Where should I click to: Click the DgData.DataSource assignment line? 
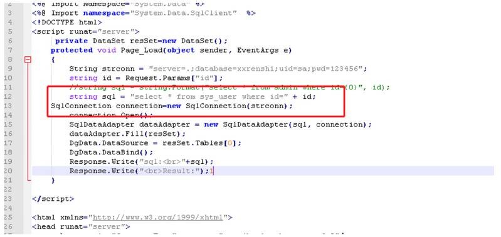tap(156, 143)
